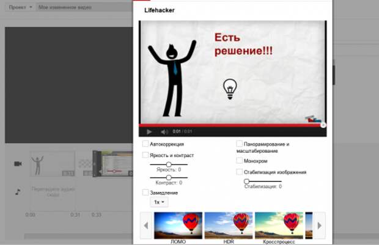Apply the HDR filter thumbnail

click(229, 225)
